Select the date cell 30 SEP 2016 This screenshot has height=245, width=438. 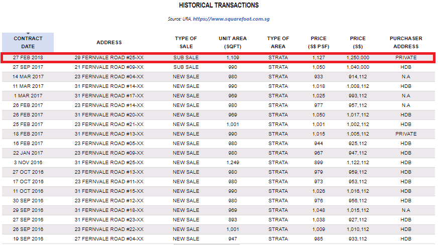28,201
